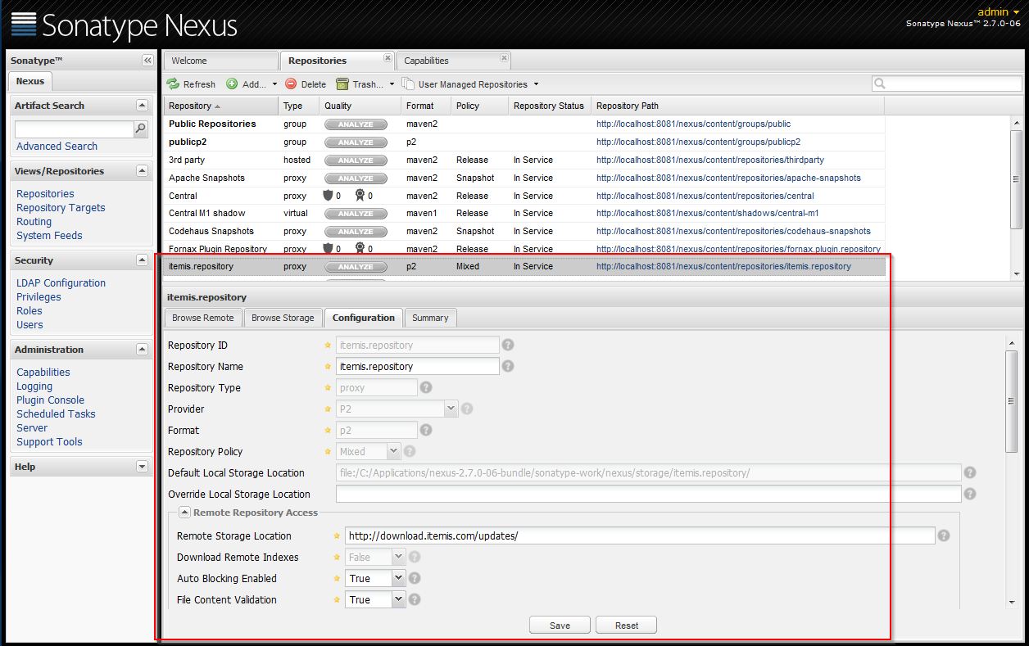Click the Refresh toolbar icon
This screenshot has width=1029, height=646.
pyautogui.click(x=174, y=84)
